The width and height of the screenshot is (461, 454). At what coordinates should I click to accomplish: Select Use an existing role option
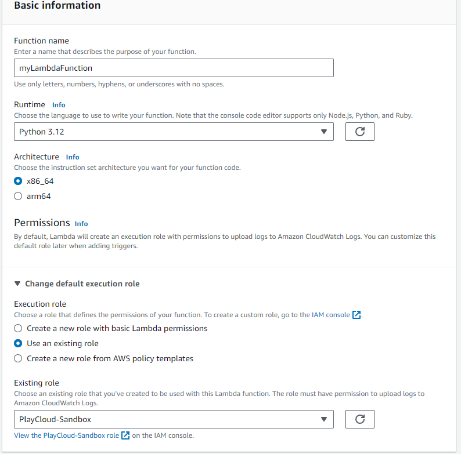click(x=19, y=343)
